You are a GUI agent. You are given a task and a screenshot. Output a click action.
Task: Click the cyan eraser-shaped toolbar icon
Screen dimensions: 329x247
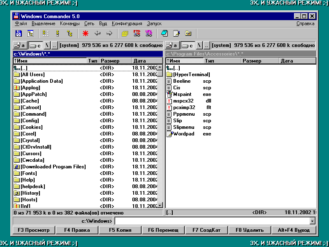pyautogui.click(x=164, y=33)
